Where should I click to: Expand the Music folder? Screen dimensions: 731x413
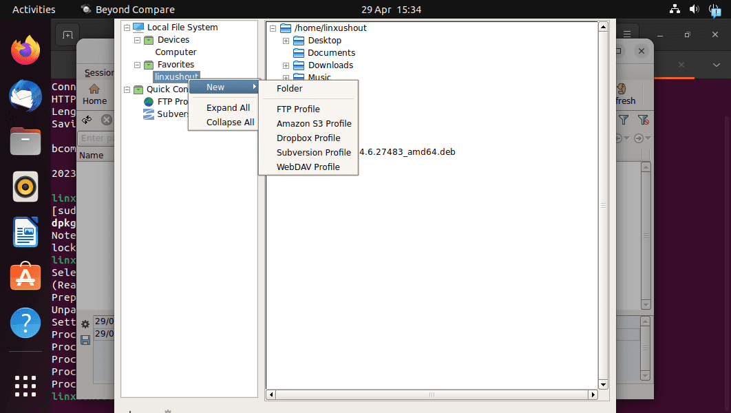click(x=286, y=77)
